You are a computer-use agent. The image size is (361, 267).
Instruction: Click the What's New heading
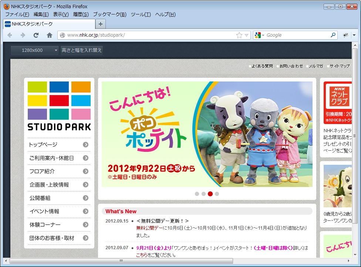[121, 211]
